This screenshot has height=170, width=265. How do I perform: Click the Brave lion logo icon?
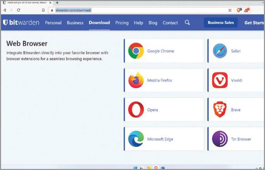tap(220, 110)
